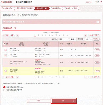Select 登録引落金額を使用しない radio option
Screen dimensions: 103x105
(4, 87)
